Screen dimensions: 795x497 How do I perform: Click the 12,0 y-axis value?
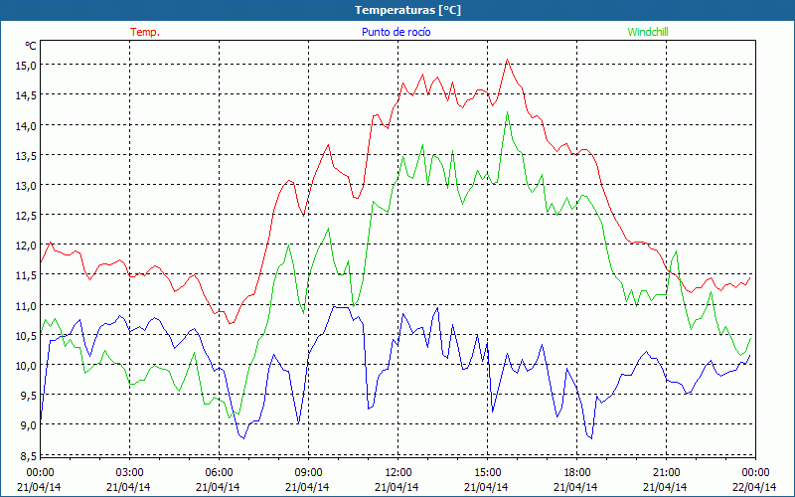26,245
